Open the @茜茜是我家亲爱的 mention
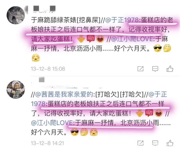This screenshot has width=181, height=151. [64, 94]
